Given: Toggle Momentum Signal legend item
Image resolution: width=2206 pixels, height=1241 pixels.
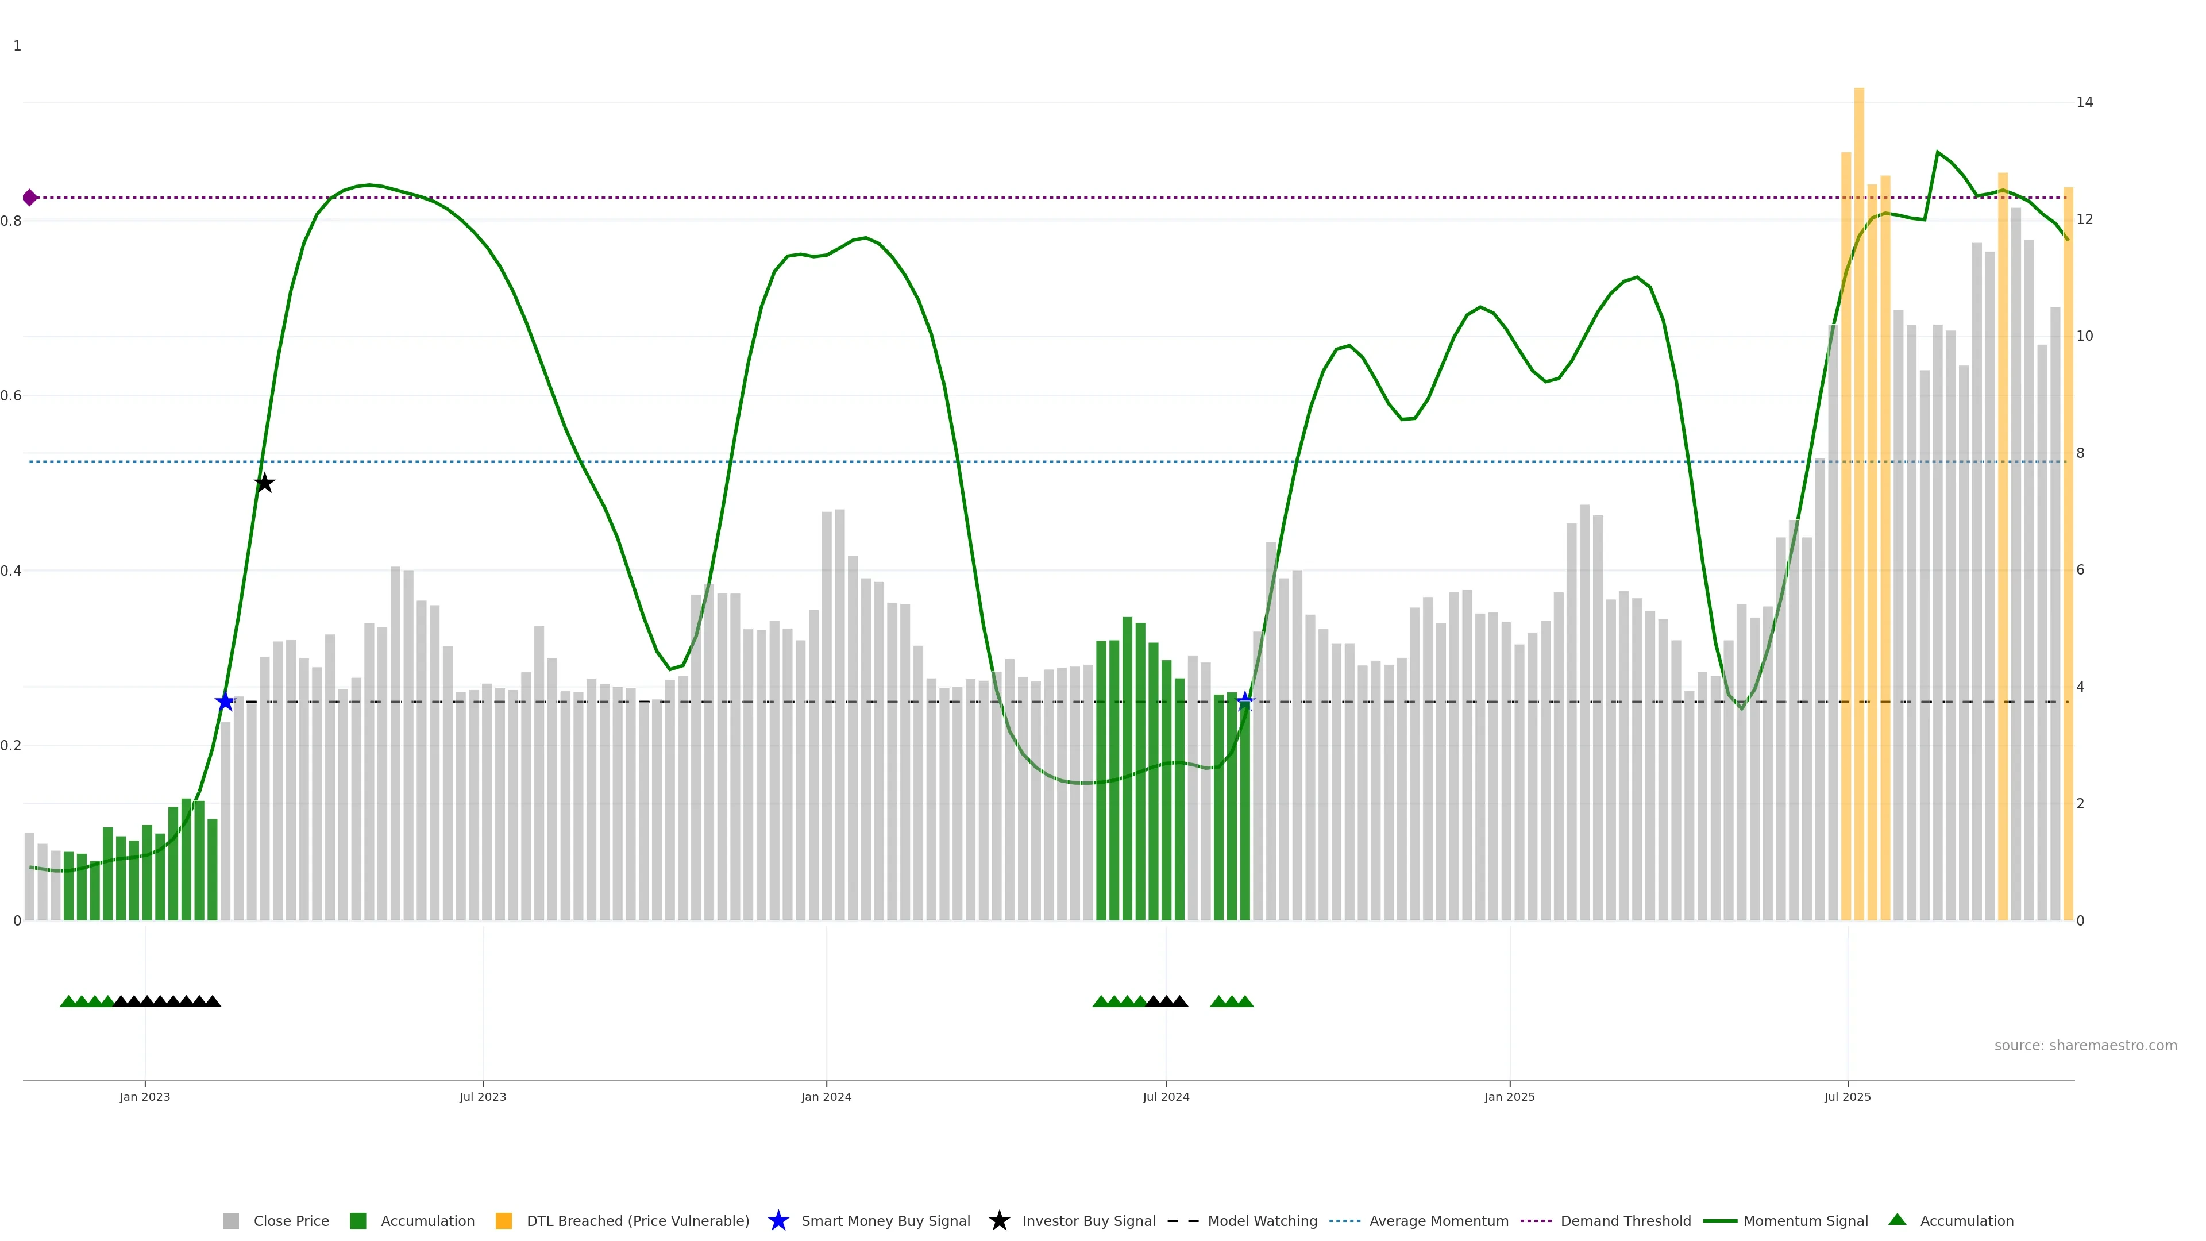Looking at the screenshot, I should [1805, 1220].
